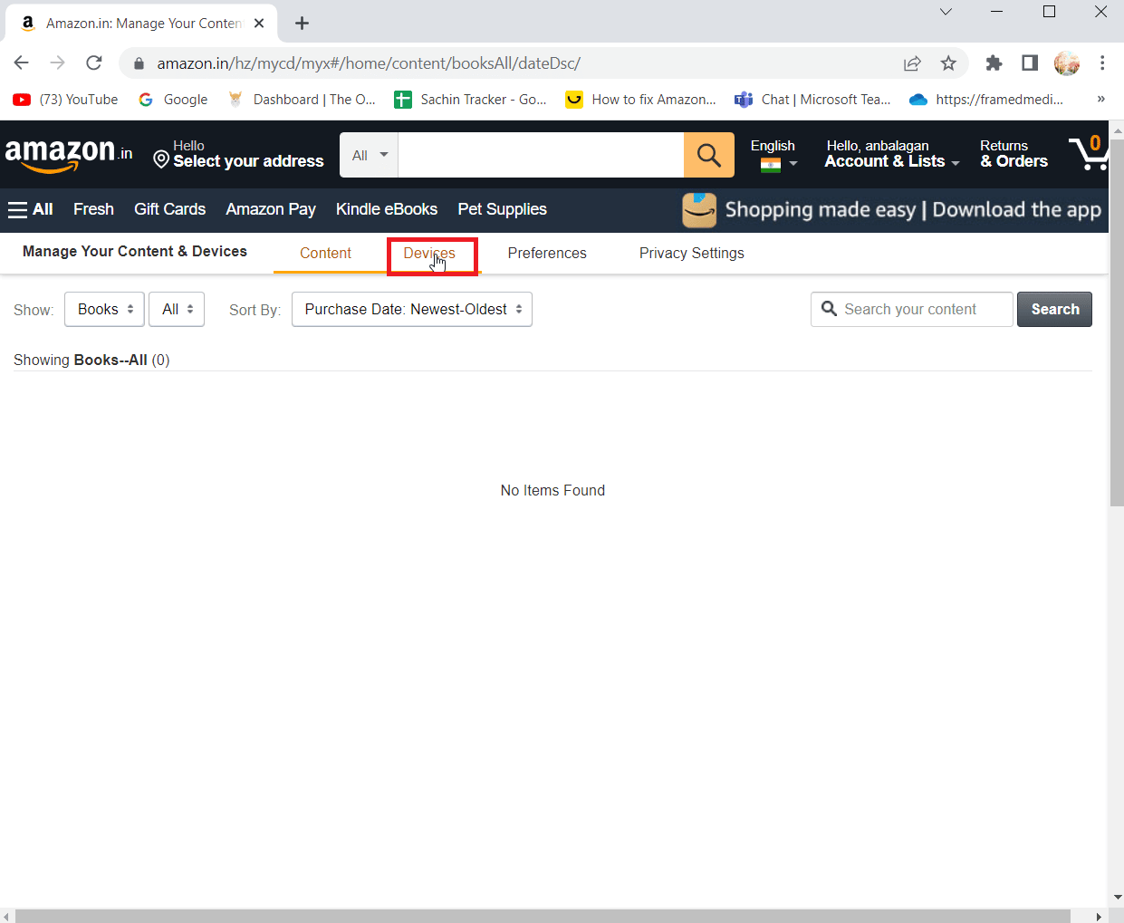Switch to the Devices tab
Screen dimensions: 1124x923
tap(429, 254)
